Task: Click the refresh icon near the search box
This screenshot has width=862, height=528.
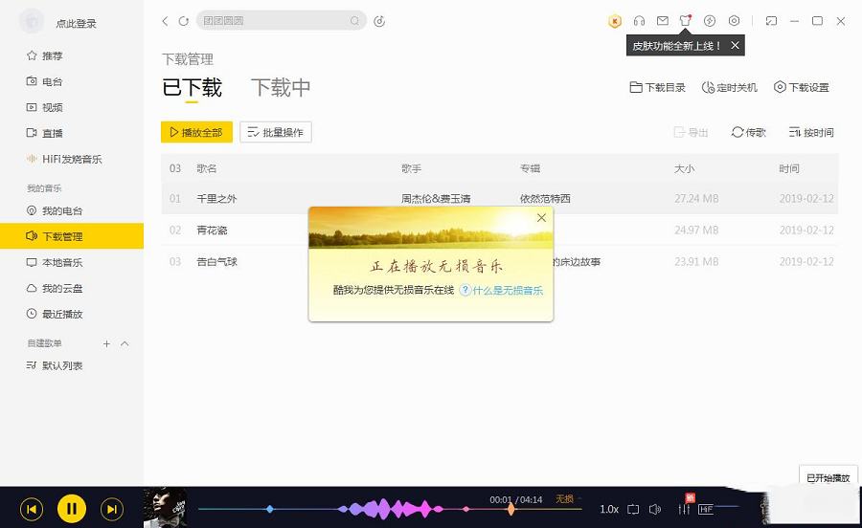Action: (x=184, y=21)
